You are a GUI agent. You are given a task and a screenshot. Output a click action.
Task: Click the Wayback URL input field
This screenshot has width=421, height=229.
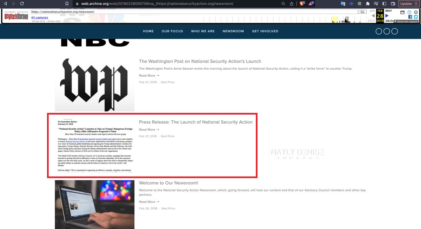coord(194,12)
